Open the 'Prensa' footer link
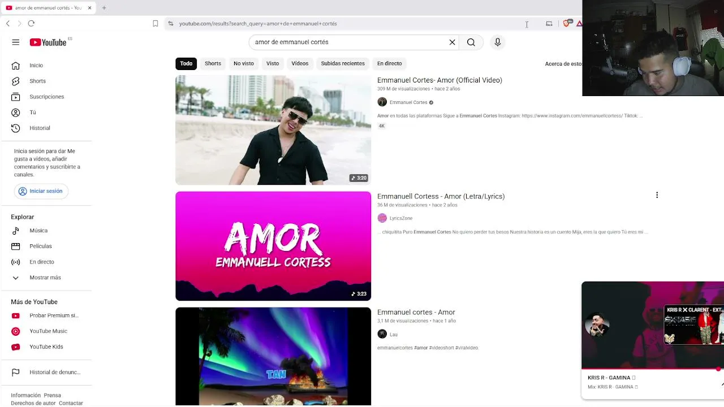Screen dimensions: 724x407 tap(52, 396)
